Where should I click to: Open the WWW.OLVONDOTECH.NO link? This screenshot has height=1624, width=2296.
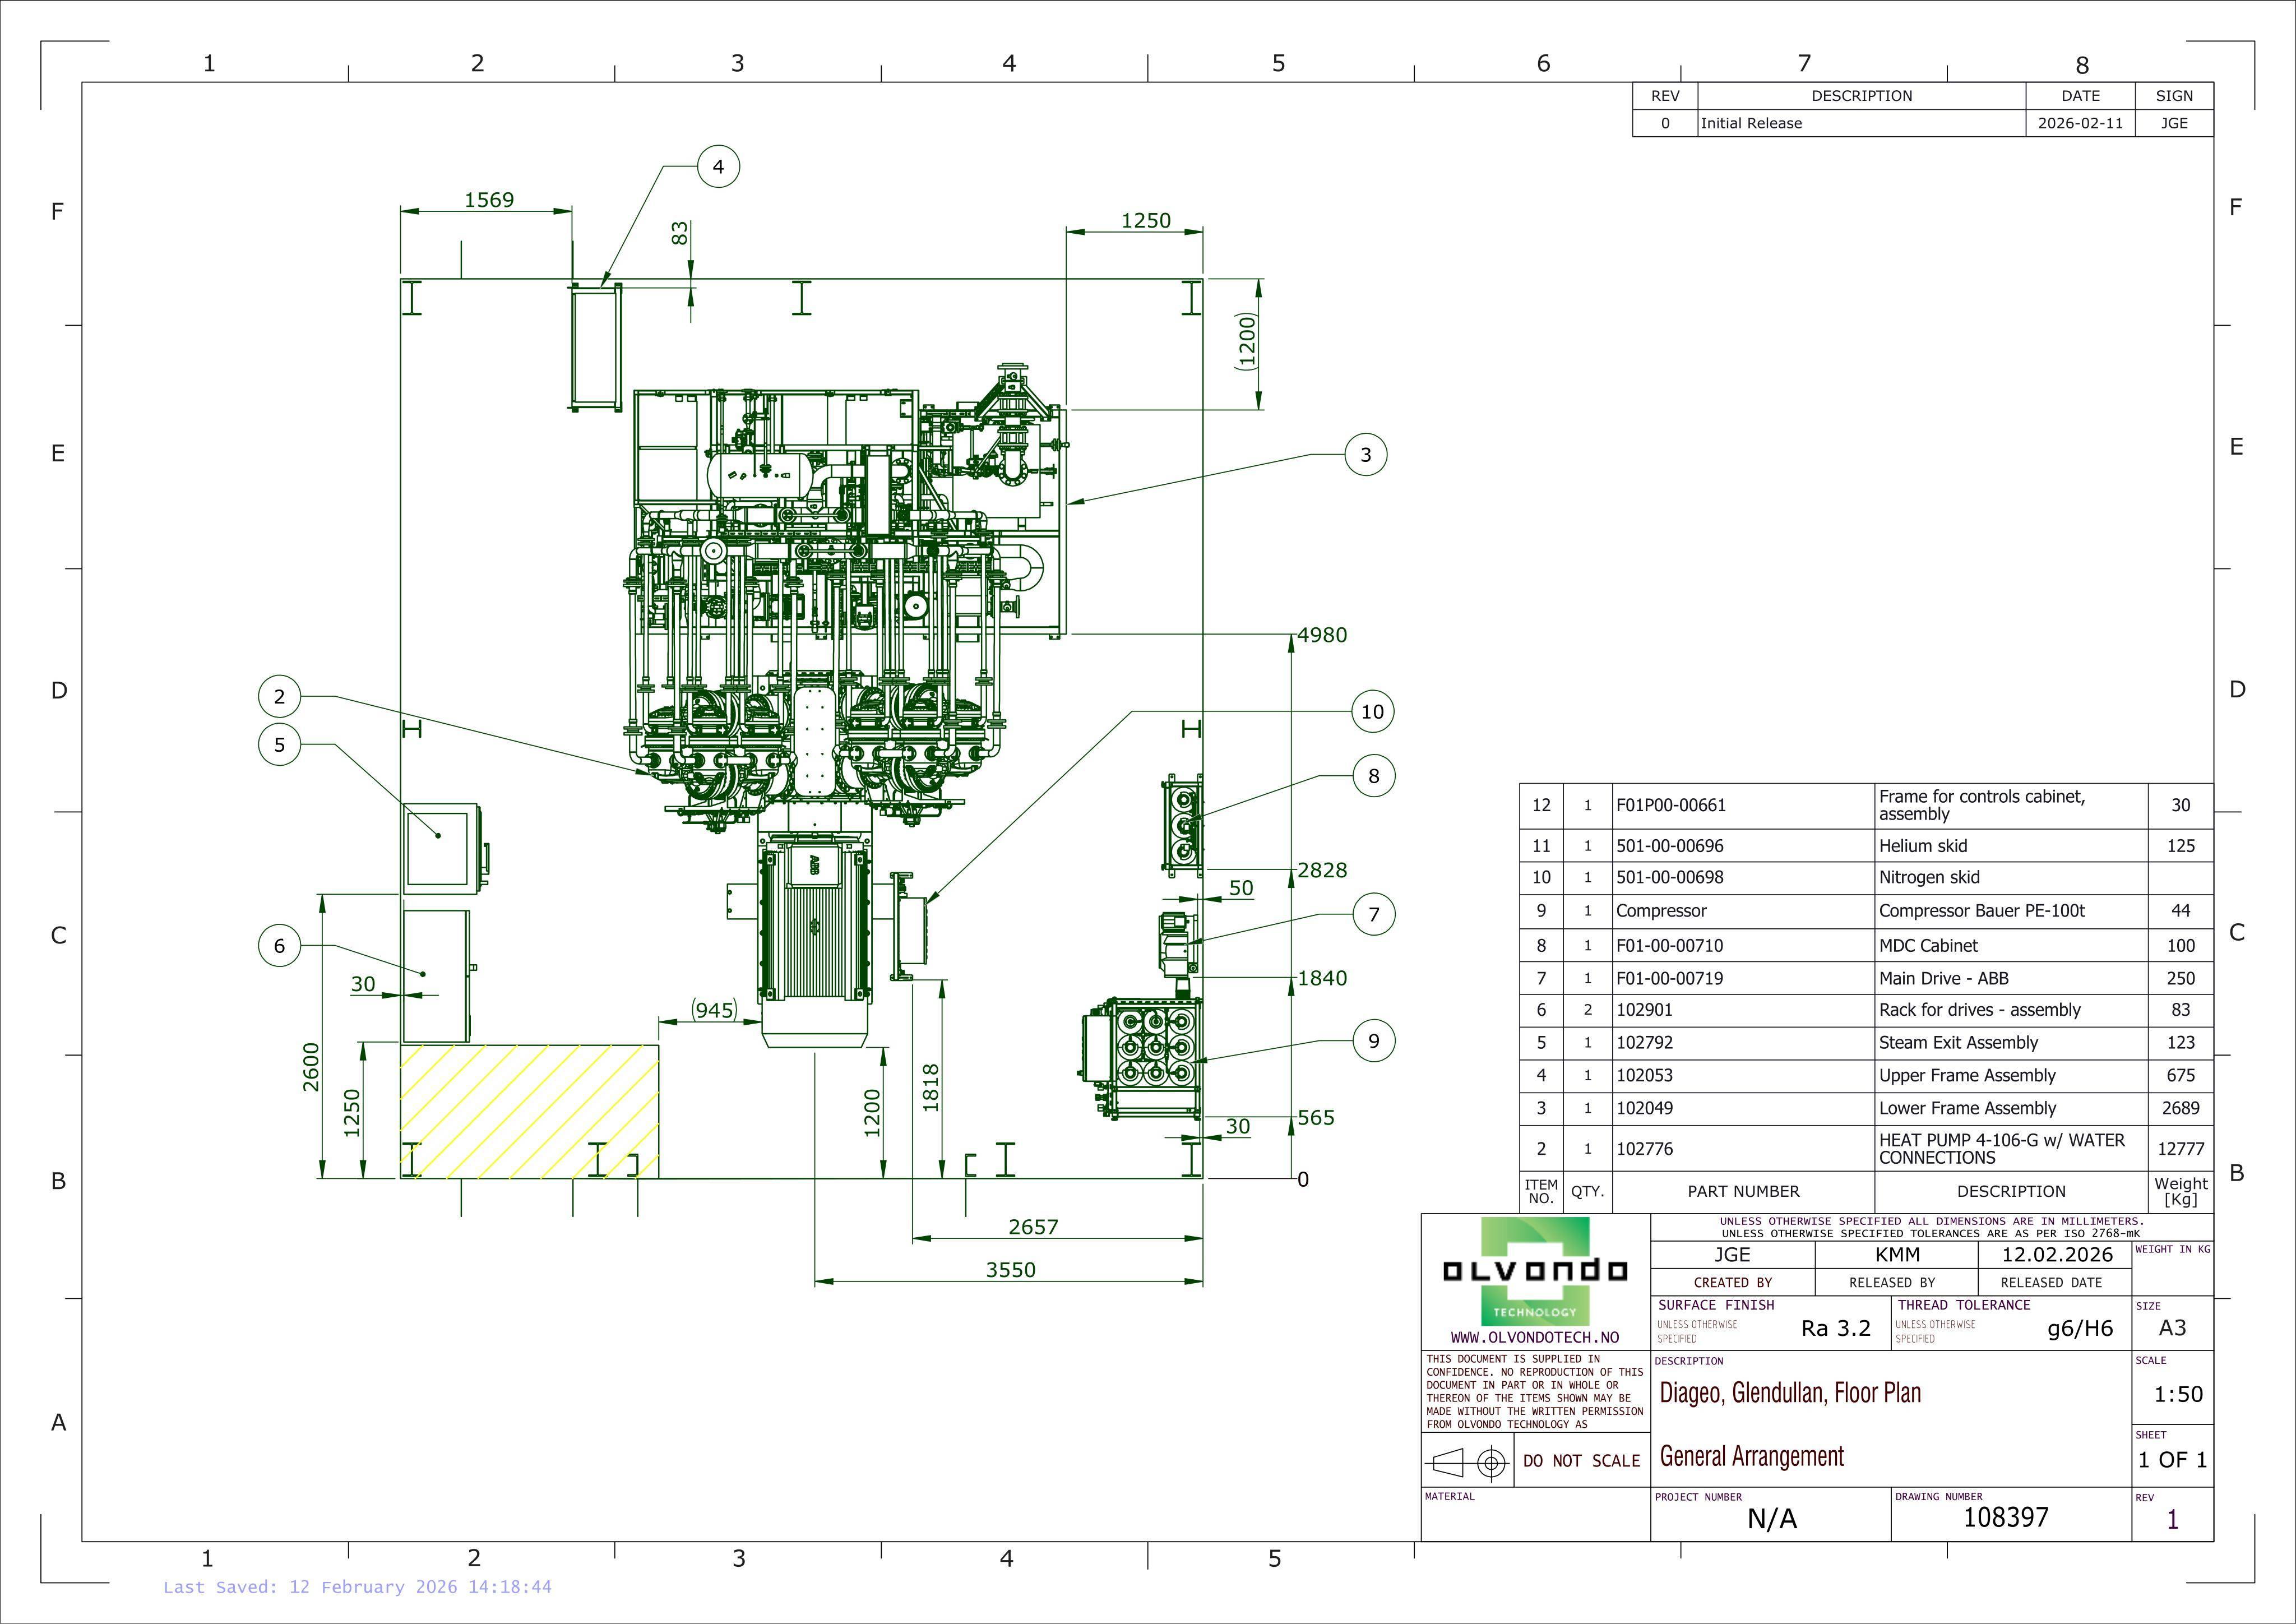tap(1535, 1338)
